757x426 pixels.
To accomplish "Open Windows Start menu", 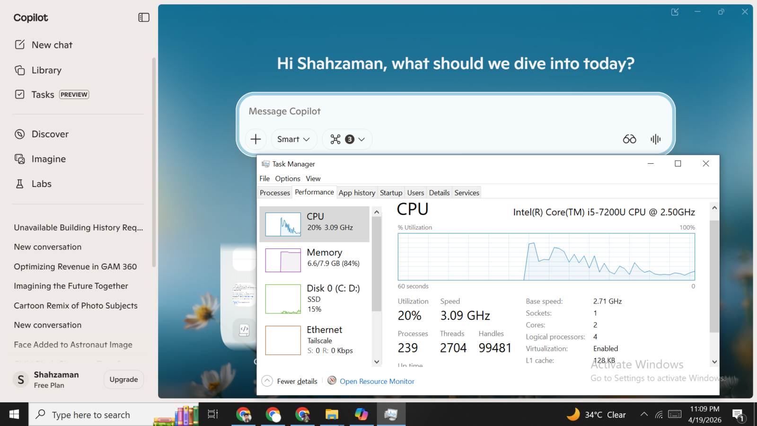I will [14, 415].
